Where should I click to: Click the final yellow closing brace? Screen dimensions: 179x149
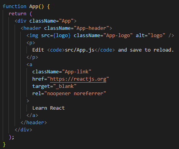coord(4,144)
